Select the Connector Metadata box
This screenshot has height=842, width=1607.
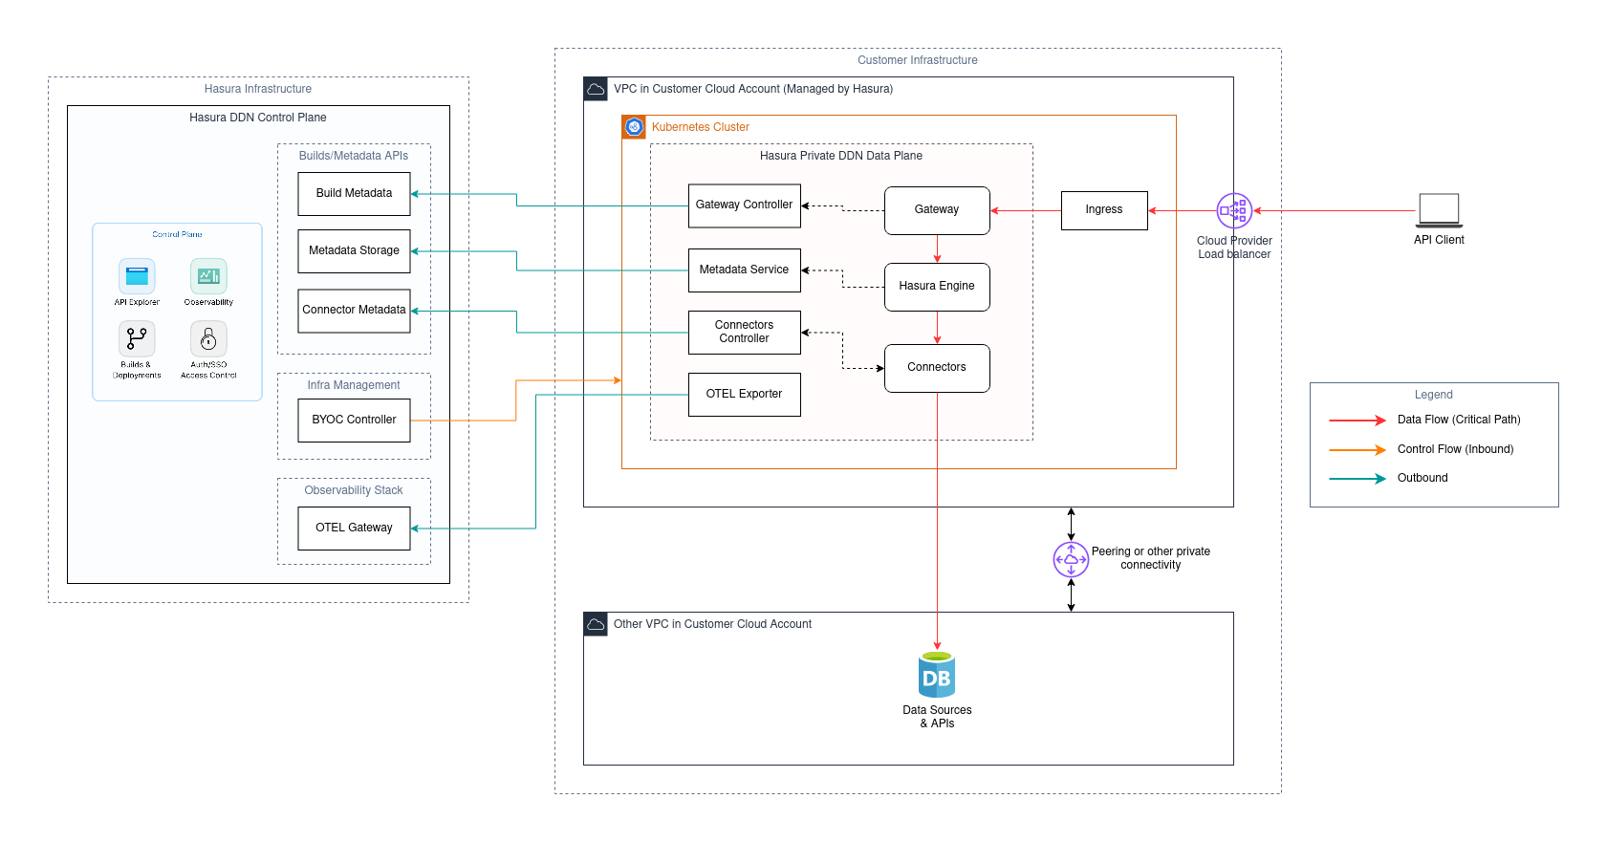pyautogui.click(x=354, y=311)
